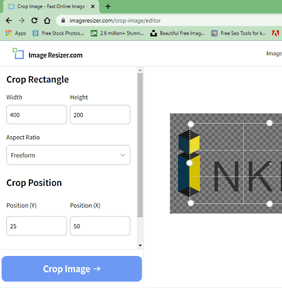Open the Aspect Ratio Freeform dropdown
Viewport: 282px width, 288px height.
click(68, 155)
